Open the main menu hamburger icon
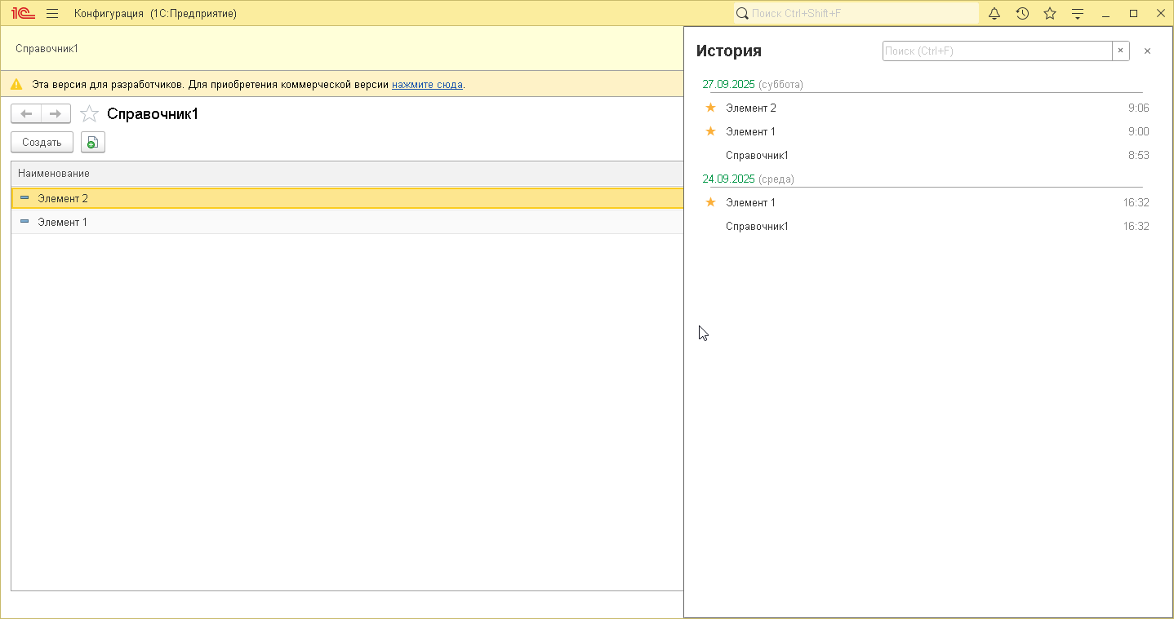Image resolution: width=1174 pixels, height=619 pixels. pyautogui.click(x=52, y=14)
